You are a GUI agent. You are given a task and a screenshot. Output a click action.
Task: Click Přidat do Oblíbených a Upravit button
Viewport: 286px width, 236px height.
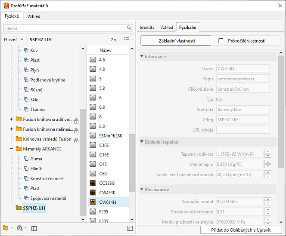(242, 230)
